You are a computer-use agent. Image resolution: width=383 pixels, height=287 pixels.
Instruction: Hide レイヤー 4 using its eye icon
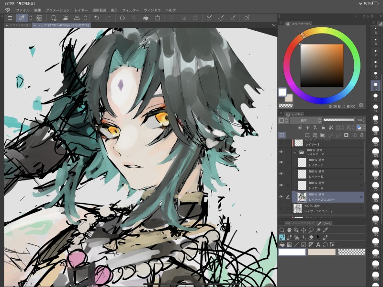[281, 185]
